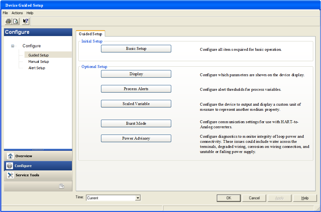Collapse the Configure tree node
The height and width of the screenshot is (212, 321).
[x=13, y=46]
